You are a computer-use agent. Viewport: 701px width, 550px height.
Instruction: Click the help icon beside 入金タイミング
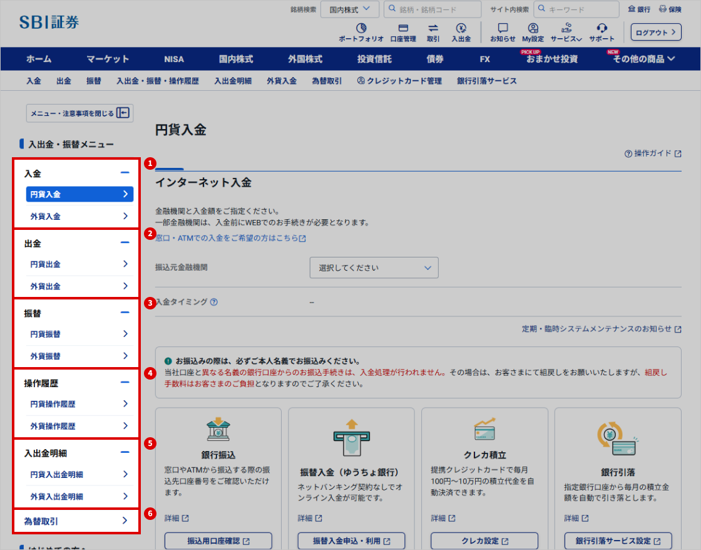tap(214, 302)
